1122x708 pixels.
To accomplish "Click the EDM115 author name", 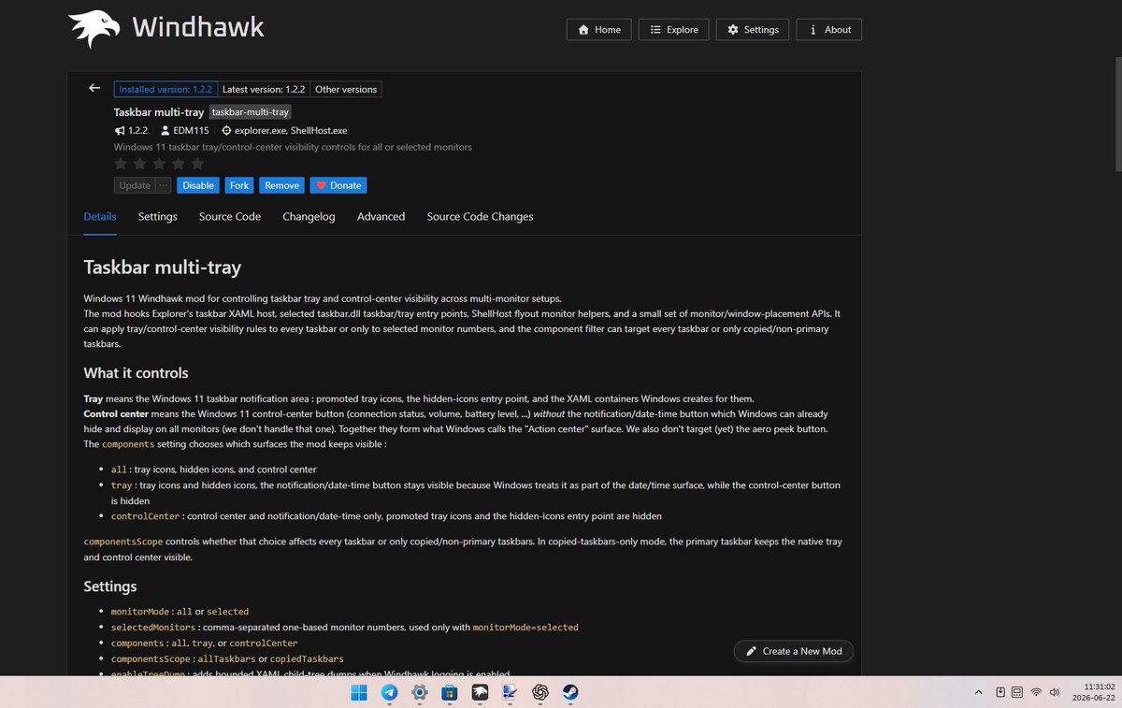I will tap(191, 131).
